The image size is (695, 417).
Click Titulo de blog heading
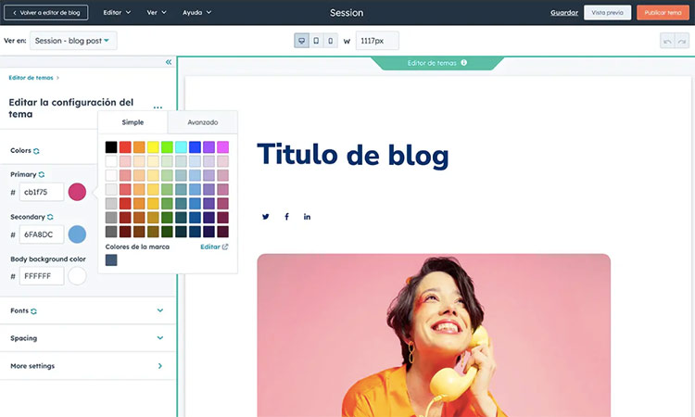click(x=353, y=155)
